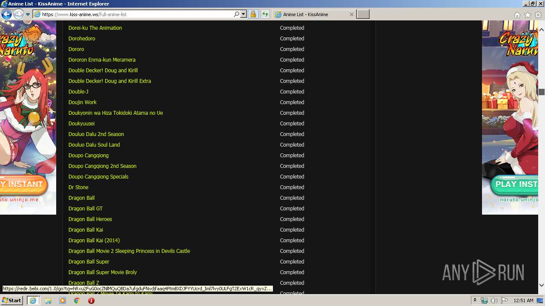The width and height of the screenshot is (545, 306).
Task: Open the recent pages dropdown arrow
Action: pos(28,14)
